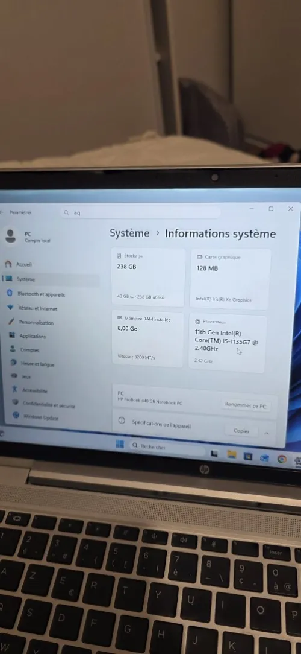Image resolution: width=301 pixels, height=654 pixels.
Task: Click "HP ProBook 440 G8 Notebook PC" text
Action: point(150,402)
